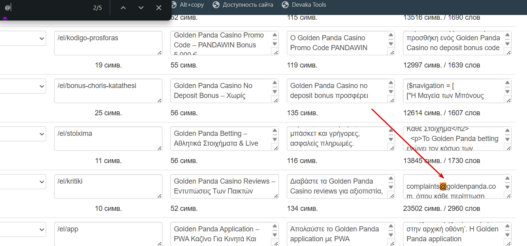Click the 13516 симв. / 1690 слов counter
The image size is (527, 246).
pos(442,17)
